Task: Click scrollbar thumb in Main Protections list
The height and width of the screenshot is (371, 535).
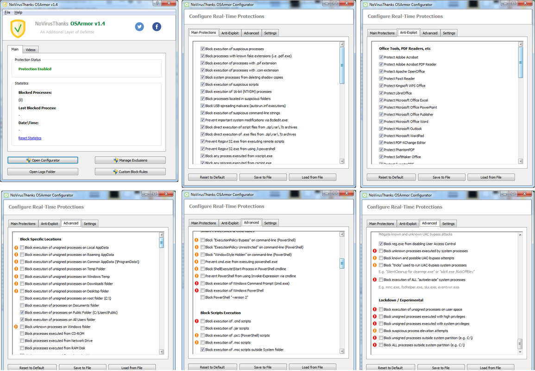Action: (x=342, y=65)
